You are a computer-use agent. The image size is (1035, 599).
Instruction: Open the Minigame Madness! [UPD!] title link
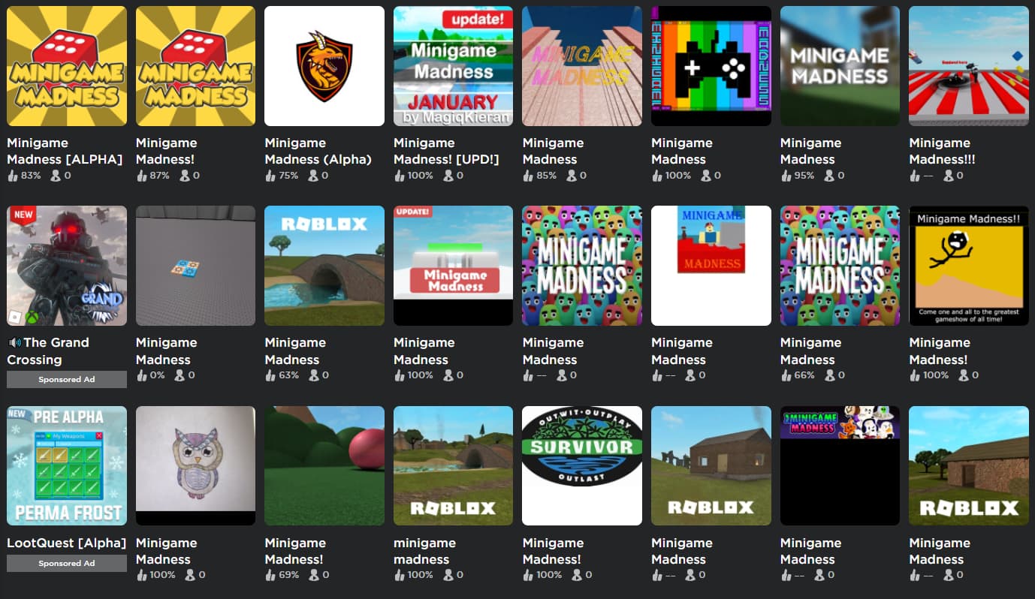click(x=446, y=151)
